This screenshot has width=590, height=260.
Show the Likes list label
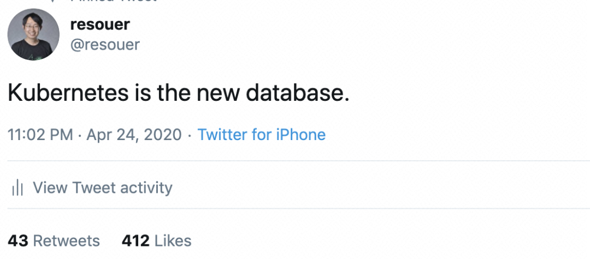click(173, 240)
